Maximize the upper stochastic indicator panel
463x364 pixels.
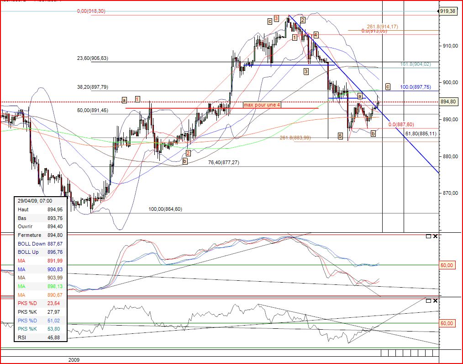pyautogui.click(x=428, y=236)
